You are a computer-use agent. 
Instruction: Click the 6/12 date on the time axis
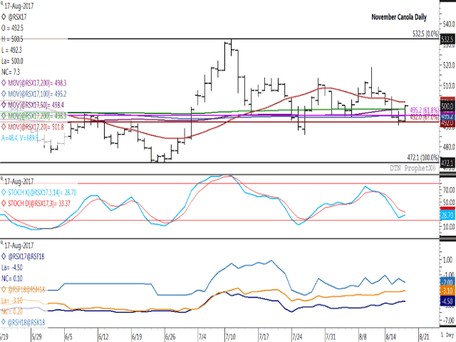103,337
